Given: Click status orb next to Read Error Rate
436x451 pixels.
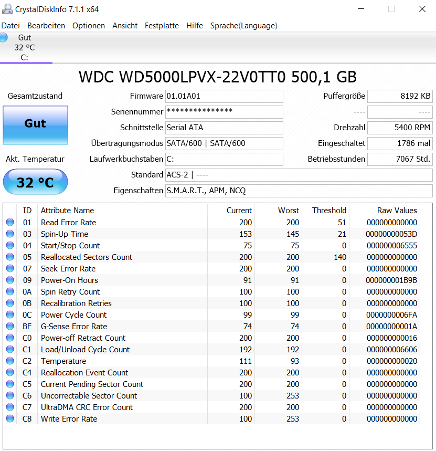Looking at the screenshot, I should (10, 222).
